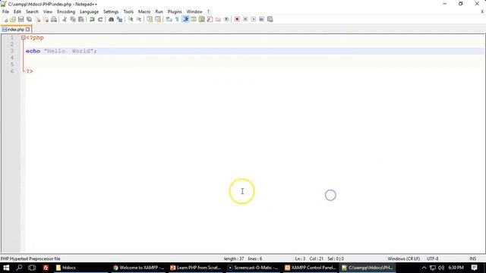Open the Settings menu
Image resolution: width=486 pixels, height=273 pixels.
(111, 11)
